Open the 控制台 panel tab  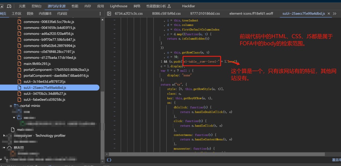click(x=37, y=6)
